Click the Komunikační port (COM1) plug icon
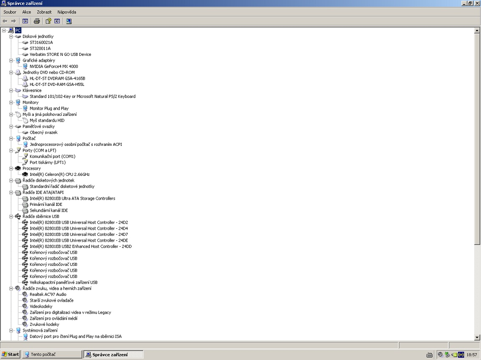This screenshot has height=360, width=481. [25, 156]
